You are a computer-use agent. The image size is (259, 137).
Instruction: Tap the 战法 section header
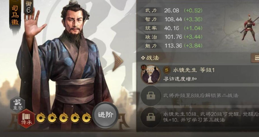click(x=150, y=58)
